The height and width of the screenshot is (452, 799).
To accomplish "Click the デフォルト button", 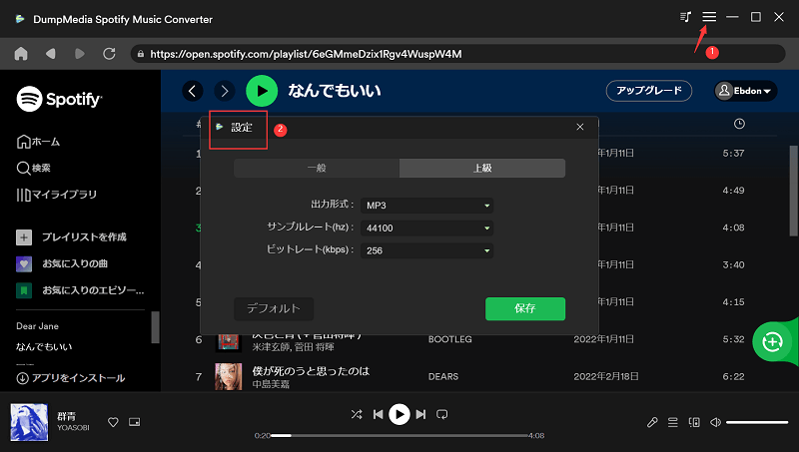I will (x=274, y=308).
